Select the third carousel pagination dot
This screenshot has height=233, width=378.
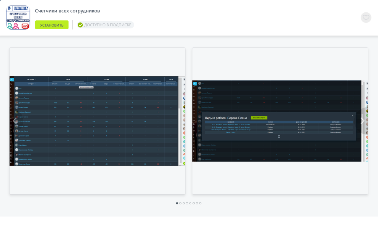pyautogui.click(x=184, y=203)
